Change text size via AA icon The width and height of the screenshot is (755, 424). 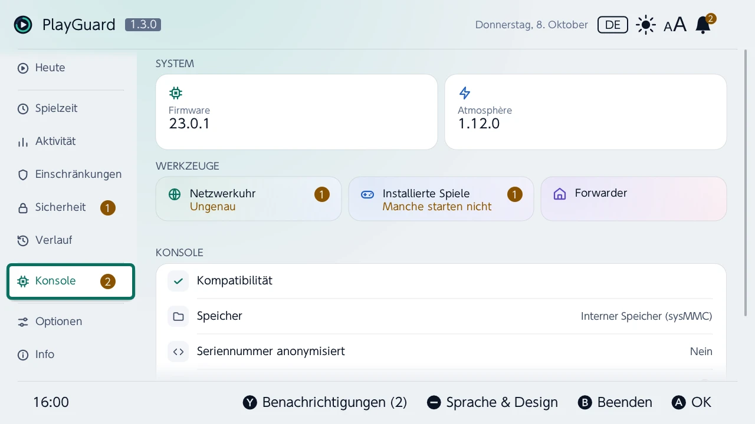point(675,25)
